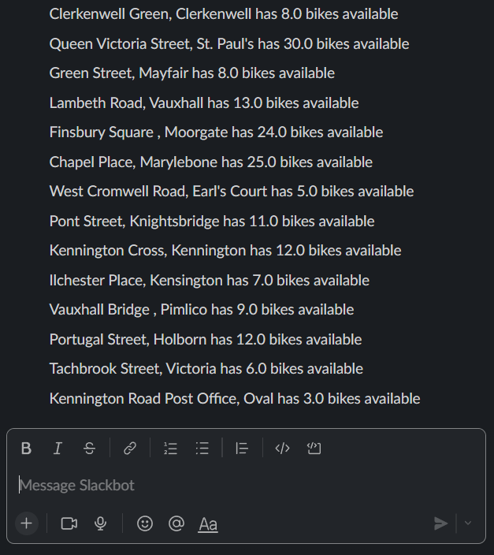The image size is (494, 555).
Task: Insert a code block
Action: click(314, 448)
